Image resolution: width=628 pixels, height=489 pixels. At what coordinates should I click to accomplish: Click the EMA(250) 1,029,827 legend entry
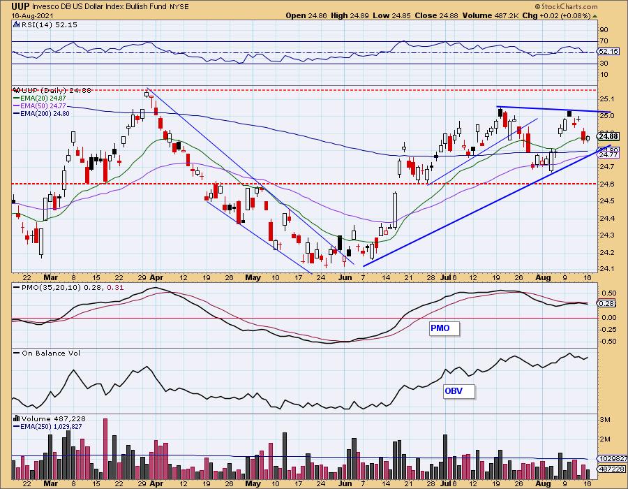click(x=47, y=426)
